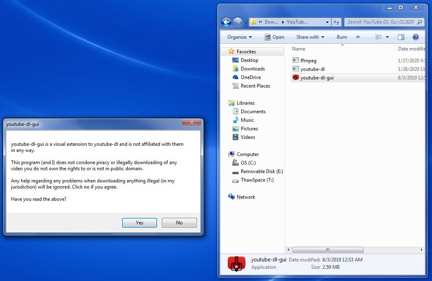
Task: Click the YouTub... address breadcrumb segment
Action: point(297,22)
